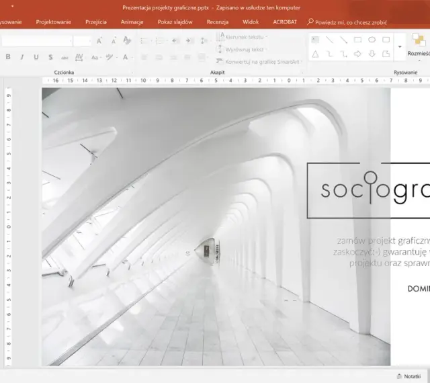
Task: Open the Pokaz slajdów tab
Action: pos(175,22)
